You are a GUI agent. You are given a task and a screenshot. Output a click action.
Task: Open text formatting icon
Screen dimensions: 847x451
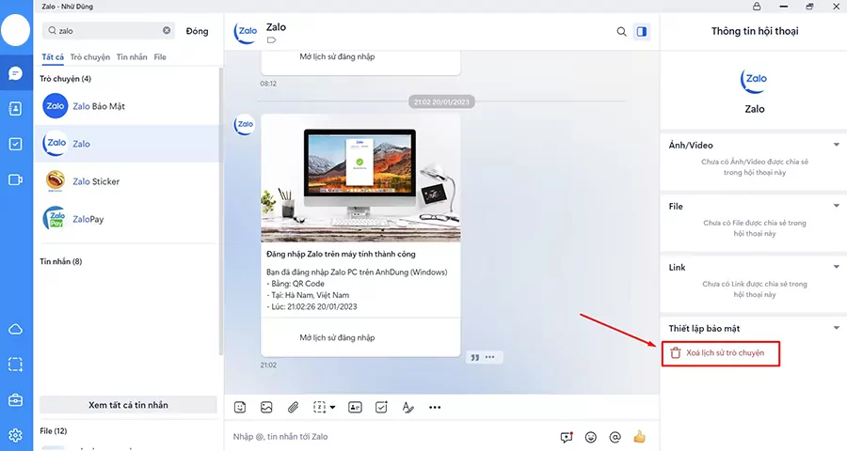[x=408, y=407]
